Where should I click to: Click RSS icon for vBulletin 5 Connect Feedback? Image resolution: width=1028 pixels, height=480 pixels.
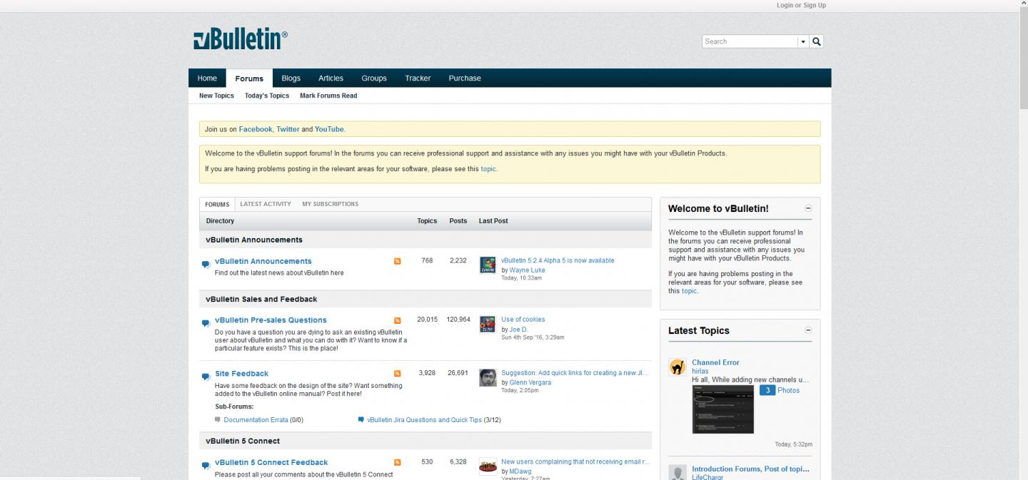(398, 462)
